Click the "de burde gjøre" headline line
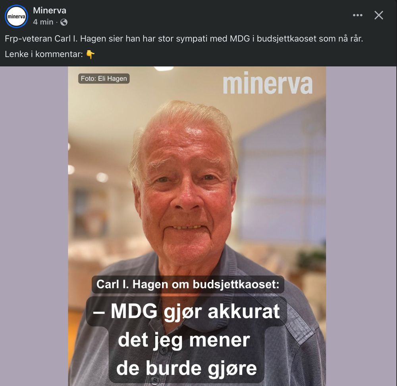397x386 pixels. click(187, 368)
